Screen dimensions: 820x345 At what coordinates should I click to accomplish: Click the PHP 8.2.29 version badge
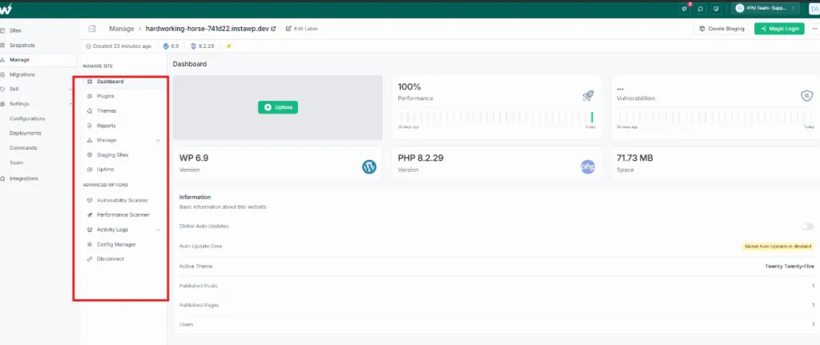204,46
